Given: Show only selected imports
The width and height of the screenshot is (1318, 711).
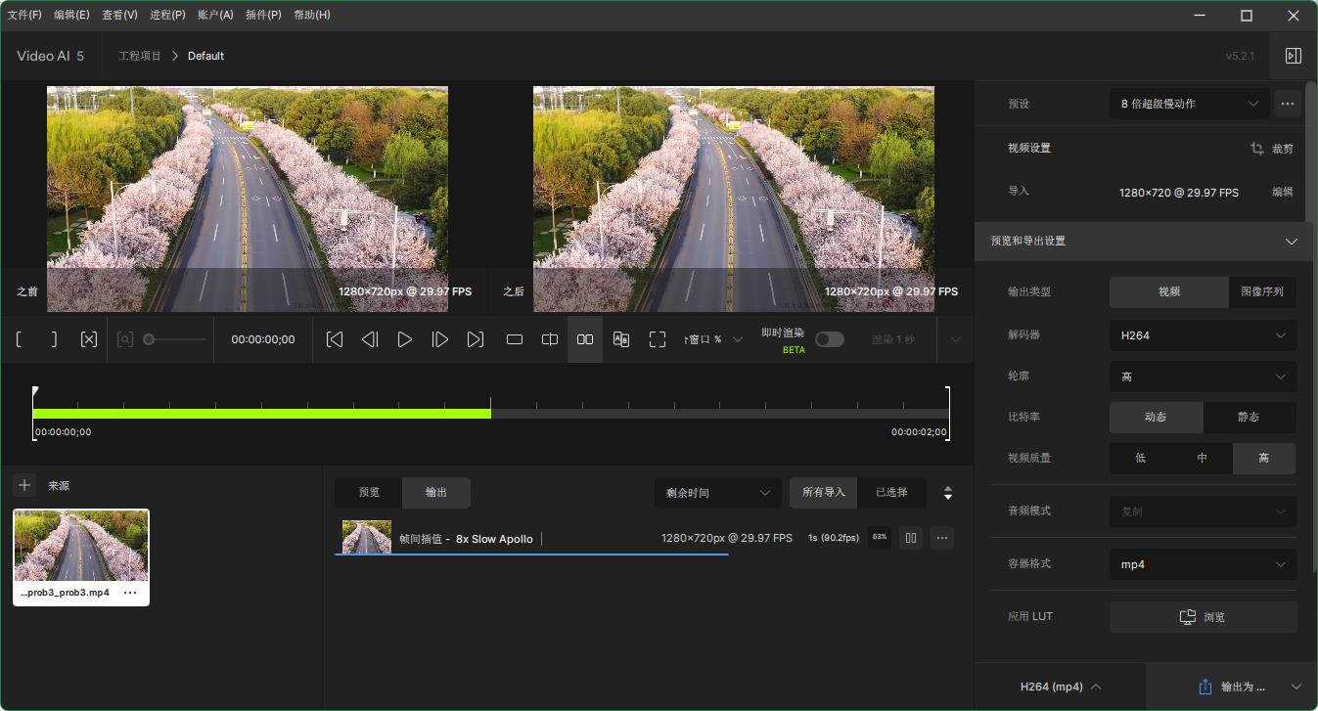Looking at the screenshot, I should coord(891,492).
